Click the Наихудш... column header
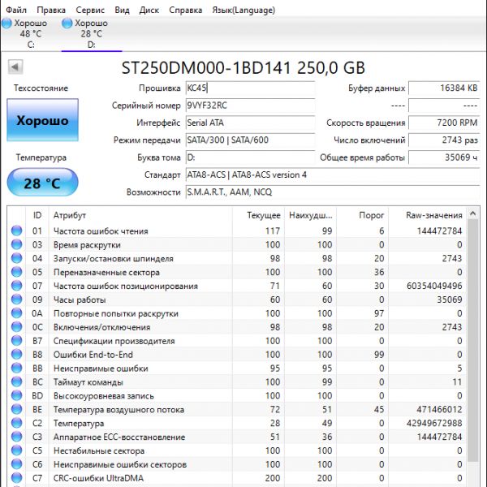The width and height of the screenshot is (487, 487). (310, 215)
